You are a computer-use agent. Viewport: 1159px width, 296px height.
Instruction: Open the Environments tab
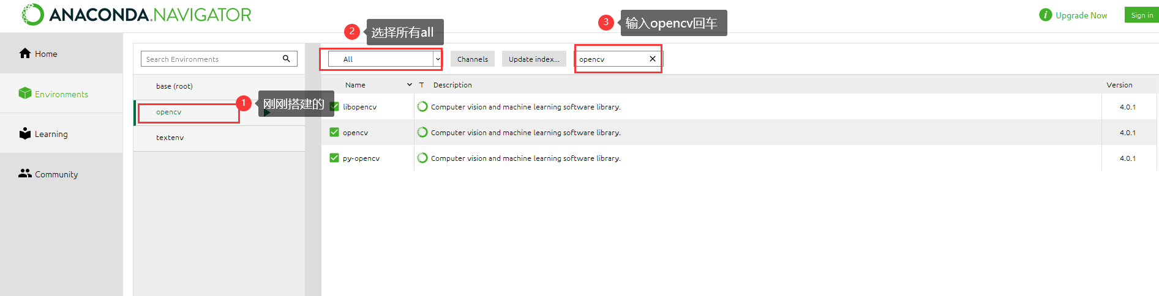click(x=61, y=94)
